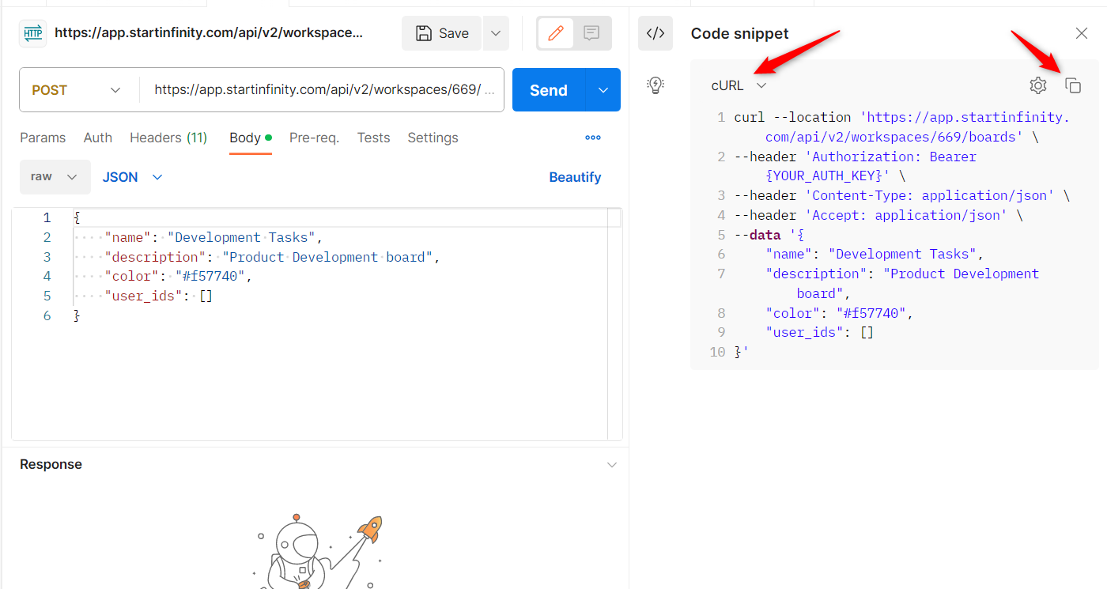Click the three-dots more options icon
This screenshot has height=589, width=1107.
tap(593, 138)
